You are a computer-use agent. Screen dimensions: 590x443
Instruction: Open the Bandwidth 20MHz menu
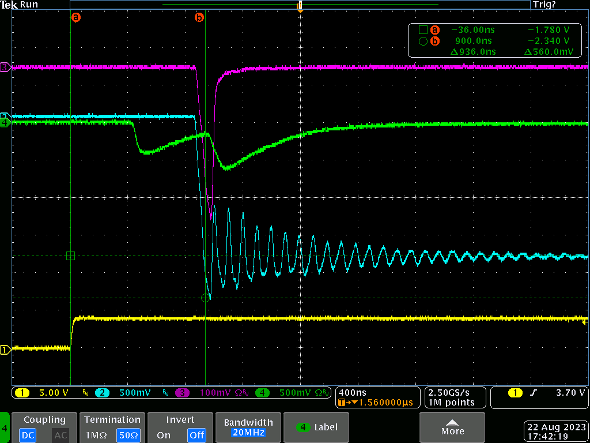point(248,427)
